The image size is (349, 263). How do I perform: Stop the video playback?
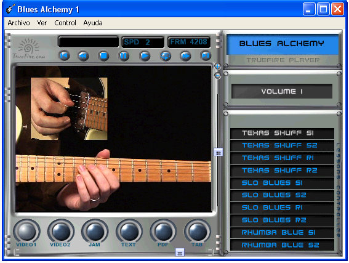tap(104, 55)
